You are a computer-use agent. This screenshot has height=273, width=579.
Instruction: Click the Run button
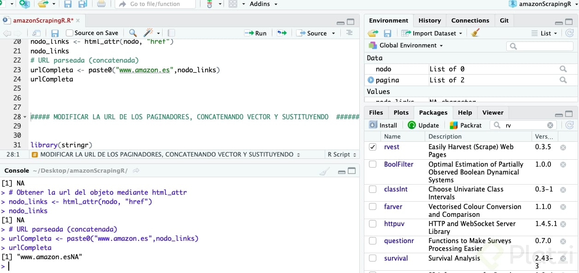pos(256,33)
